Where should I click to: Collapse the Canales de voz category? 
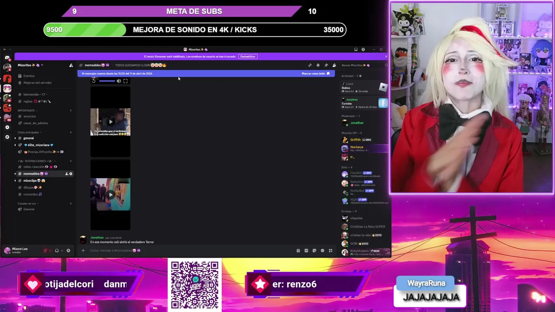[x=28, y=204]
